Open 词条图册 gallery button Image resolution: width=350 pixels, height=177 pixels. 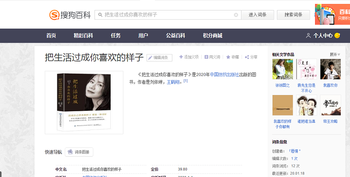pyautogui.click(x=79, y=152)
